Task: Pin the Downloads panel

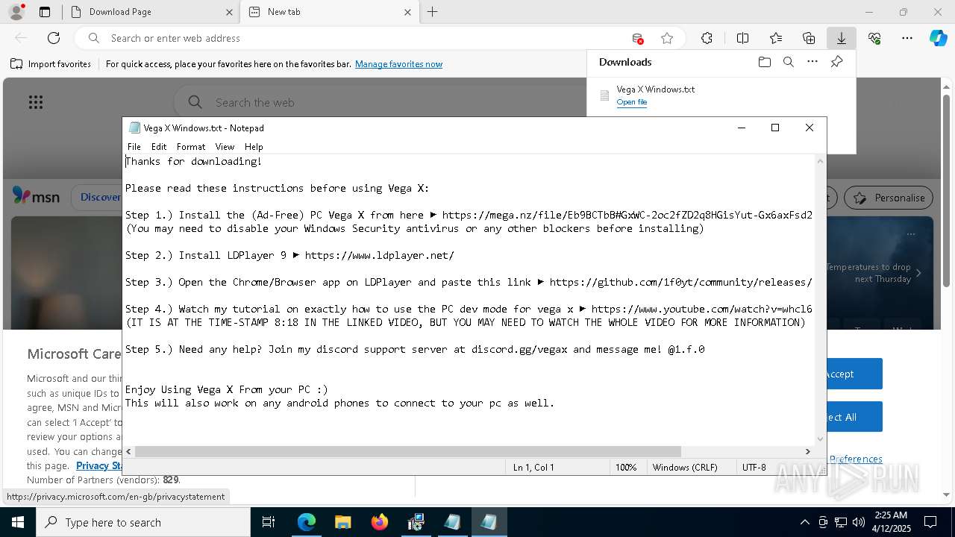Action: pos(836,62)
